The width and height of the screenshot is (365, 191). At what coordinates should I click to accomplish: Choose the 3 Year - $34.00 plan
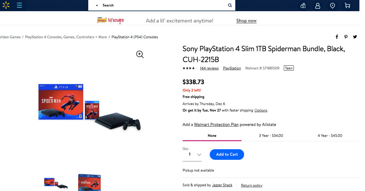point(271,136)
